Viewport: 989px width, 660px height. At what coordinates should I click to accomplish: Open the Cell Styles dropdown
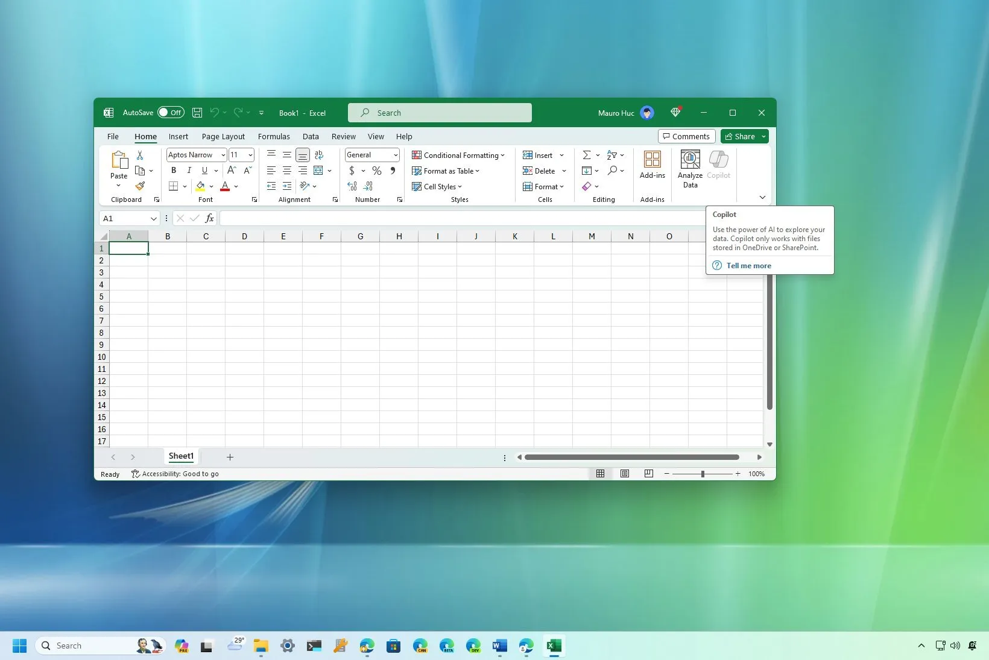tap(438, 186)
